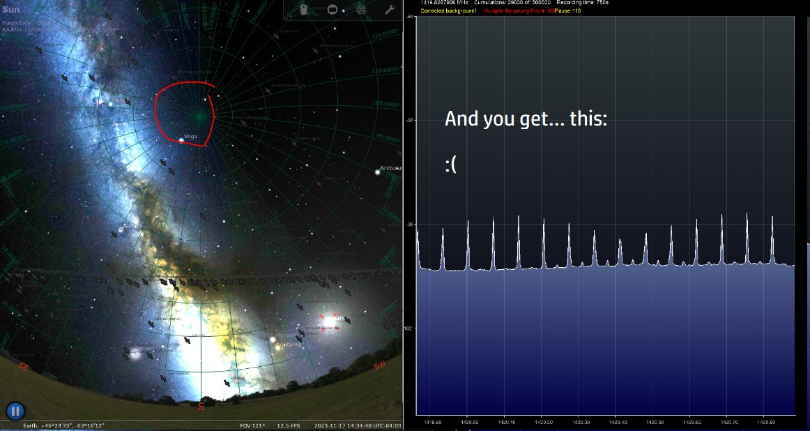
Task: Open the wrench configuration icon in Stellarium
Action: [390, 9]
